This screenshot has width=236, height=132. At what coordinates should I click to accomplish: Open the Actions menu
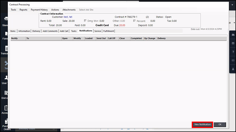tap(55, 10)
